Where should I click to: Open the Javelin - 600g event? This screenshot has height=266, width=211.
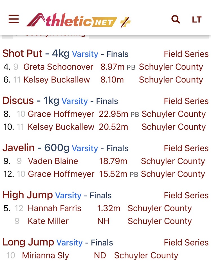(x=36, y=148)
